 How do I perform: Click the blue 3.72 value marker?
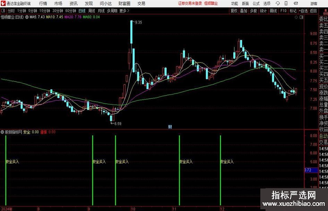coord(307,170)
